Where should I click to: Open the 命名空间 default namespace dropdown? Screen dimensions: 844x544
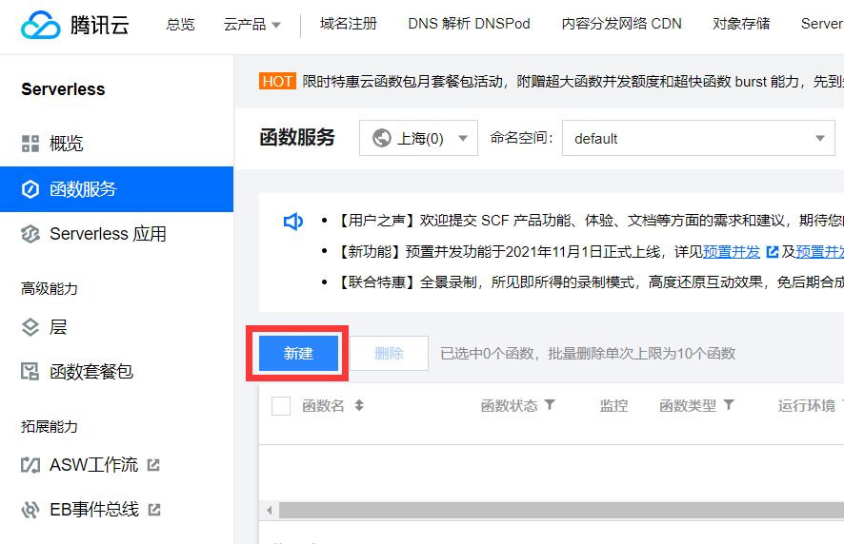click(698, 138)
